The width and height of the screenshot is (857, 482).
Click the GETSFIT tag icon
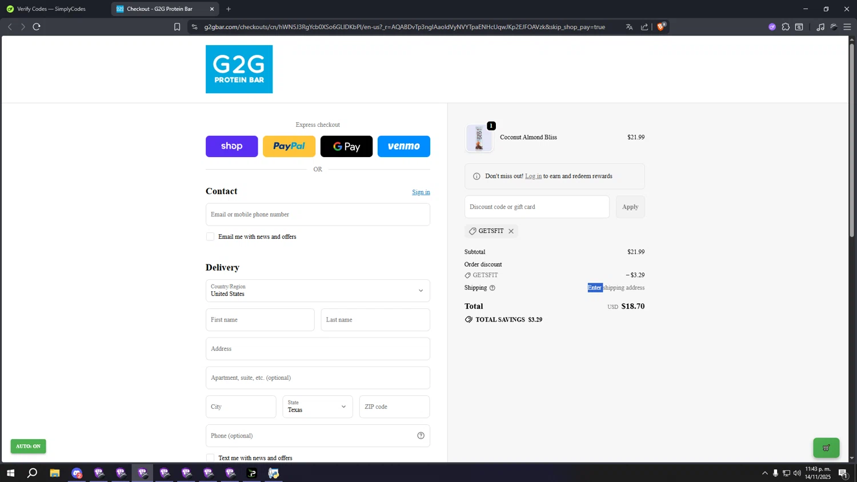(472, 231)
